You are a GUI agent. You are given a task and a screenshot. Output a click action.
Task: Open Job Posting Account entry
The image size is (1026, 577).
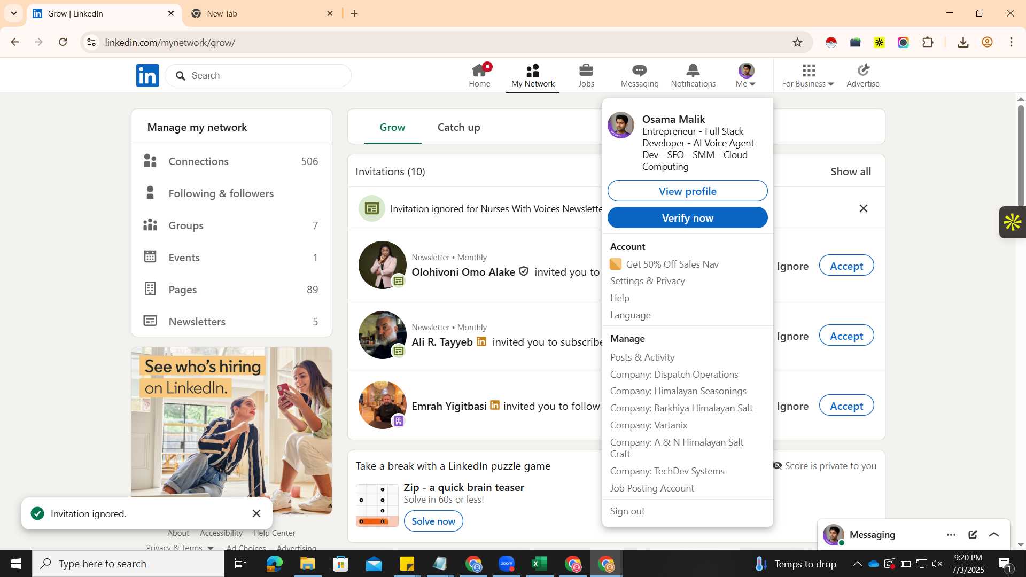(x=652, y=488)
